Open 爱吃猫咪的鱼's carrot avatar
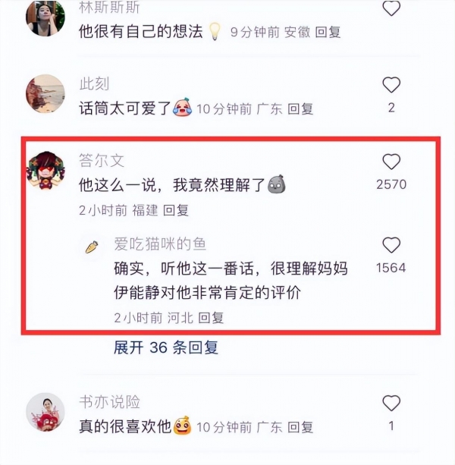The width and height of the screenshot is (455, 465). [92, 247]
